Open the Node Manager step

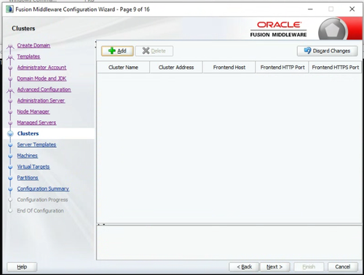coord(33,111)
